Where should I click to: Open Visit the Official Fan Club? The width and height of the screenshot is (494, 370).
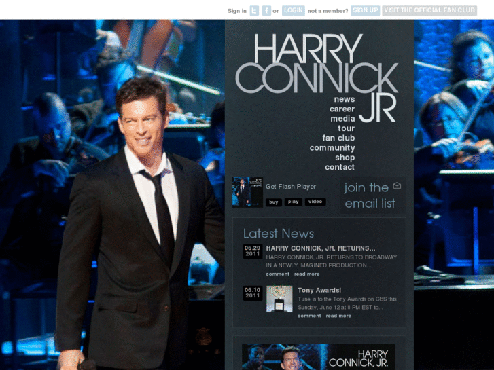click(x=429, y=10)
